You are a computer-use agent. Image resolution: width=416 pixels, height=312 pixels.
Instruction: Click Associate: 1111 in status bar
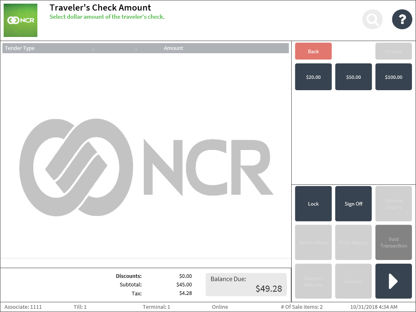pos(23,307)
